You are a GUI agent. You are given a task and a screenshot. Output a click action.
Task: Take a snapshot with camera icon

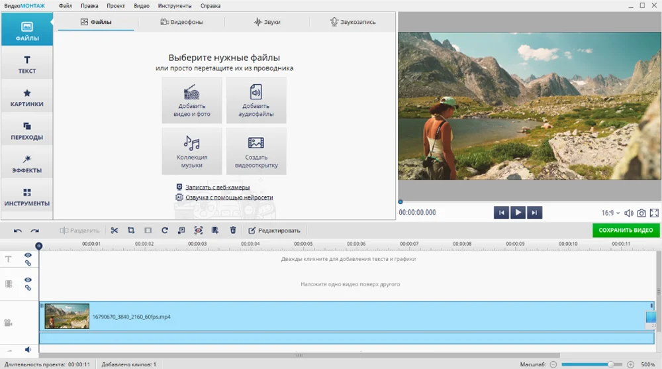[641, 213]
